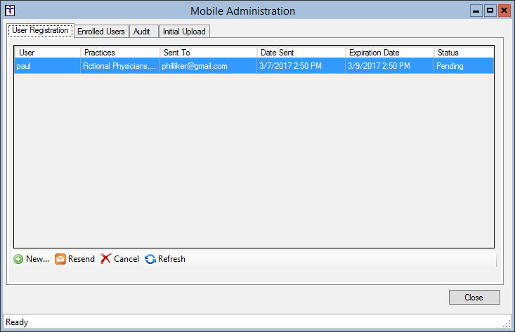The image size is (515, 332).
Task: Minimize the Mobile Administration window
Action: (x=476, y=11)
